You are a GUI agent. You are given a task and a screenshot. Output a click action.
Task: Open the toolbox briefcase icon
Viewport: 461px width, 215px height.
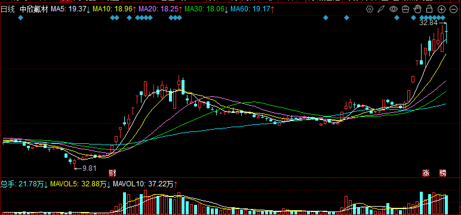click(405, 9)
